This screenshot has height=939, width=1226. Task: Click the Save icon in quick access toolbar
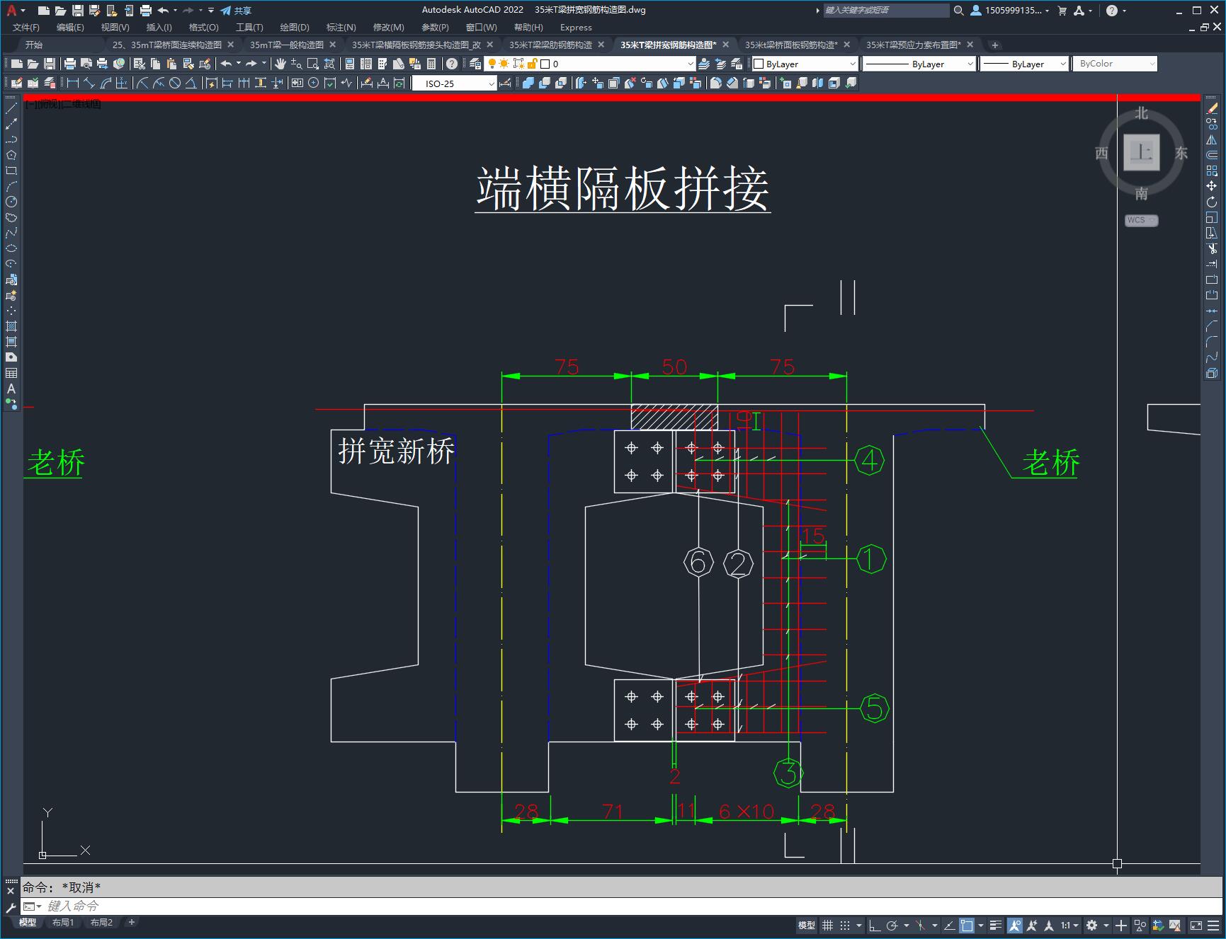click(77, 11)
